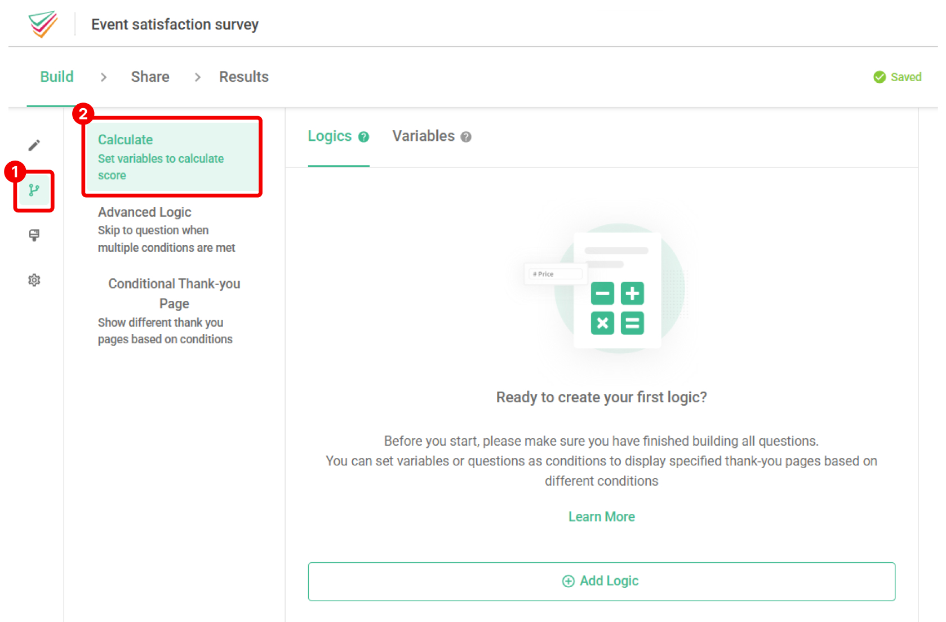
Task: Open the settings gear icon in sidebar
Action: (34, 280)
